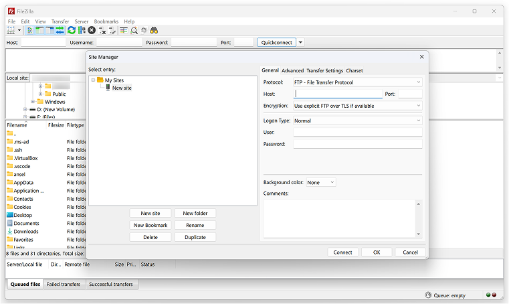This screenshot has width=509, height=304.
Task: Click the Delete button
Action: pos(150,237)
